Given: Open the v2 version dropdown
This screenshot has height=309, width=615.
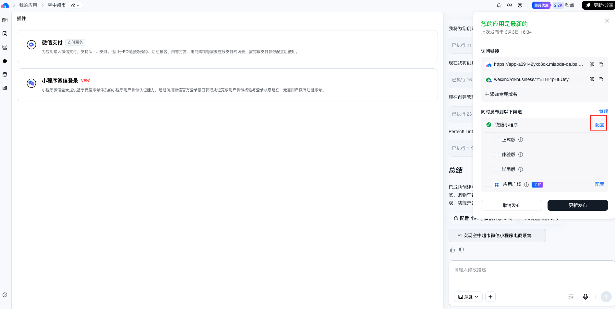Looking at the screenshot, I should point(75,5).
